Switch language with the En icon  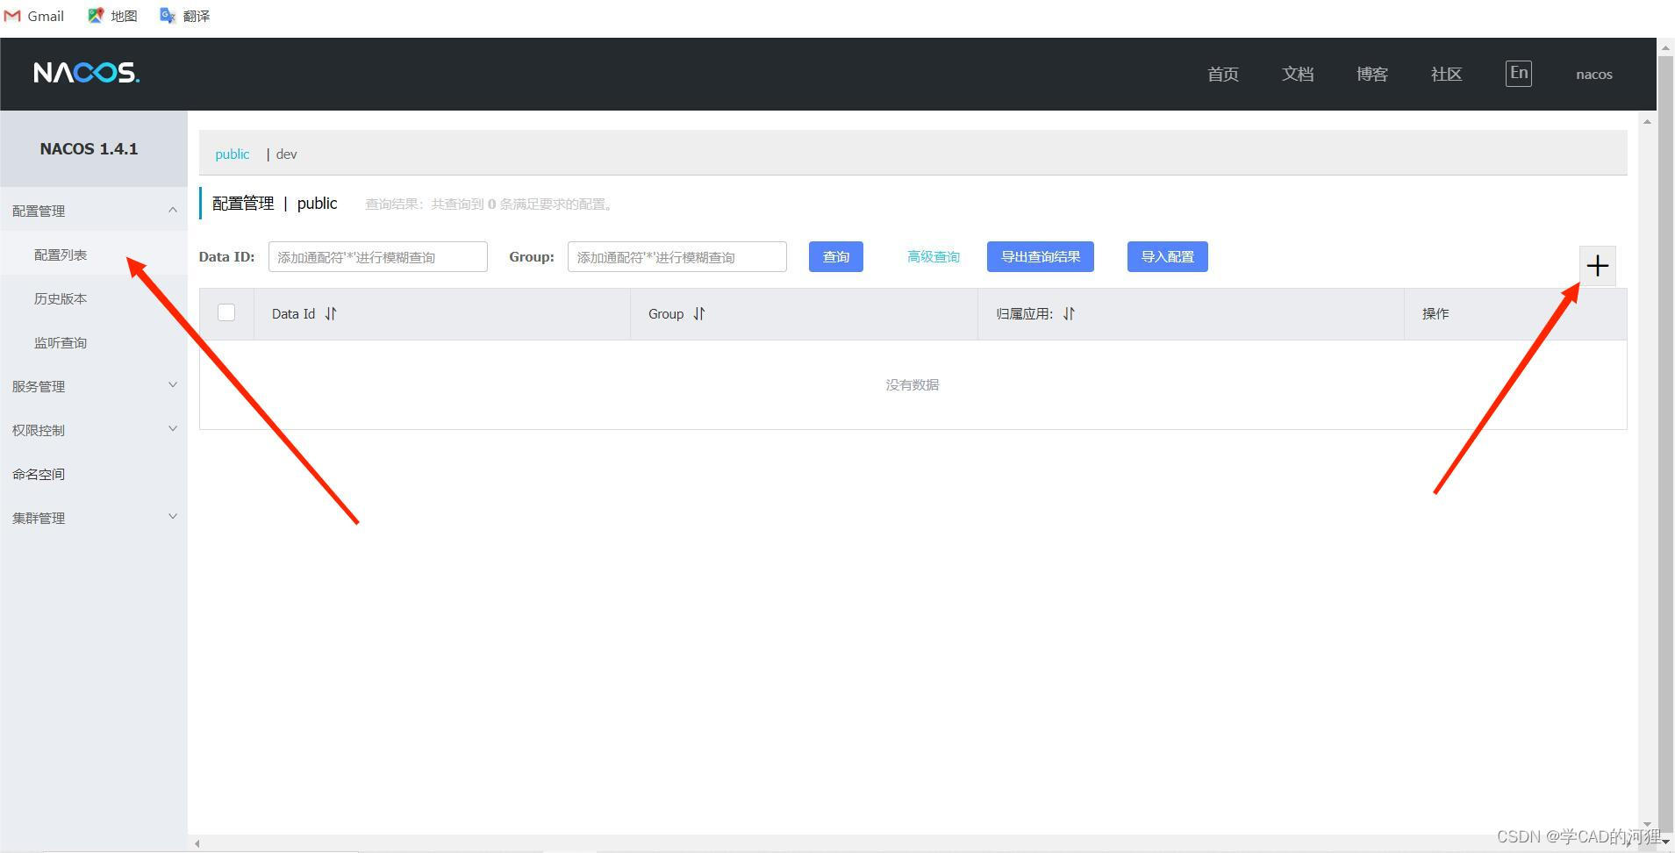[x=1518, y=73]
